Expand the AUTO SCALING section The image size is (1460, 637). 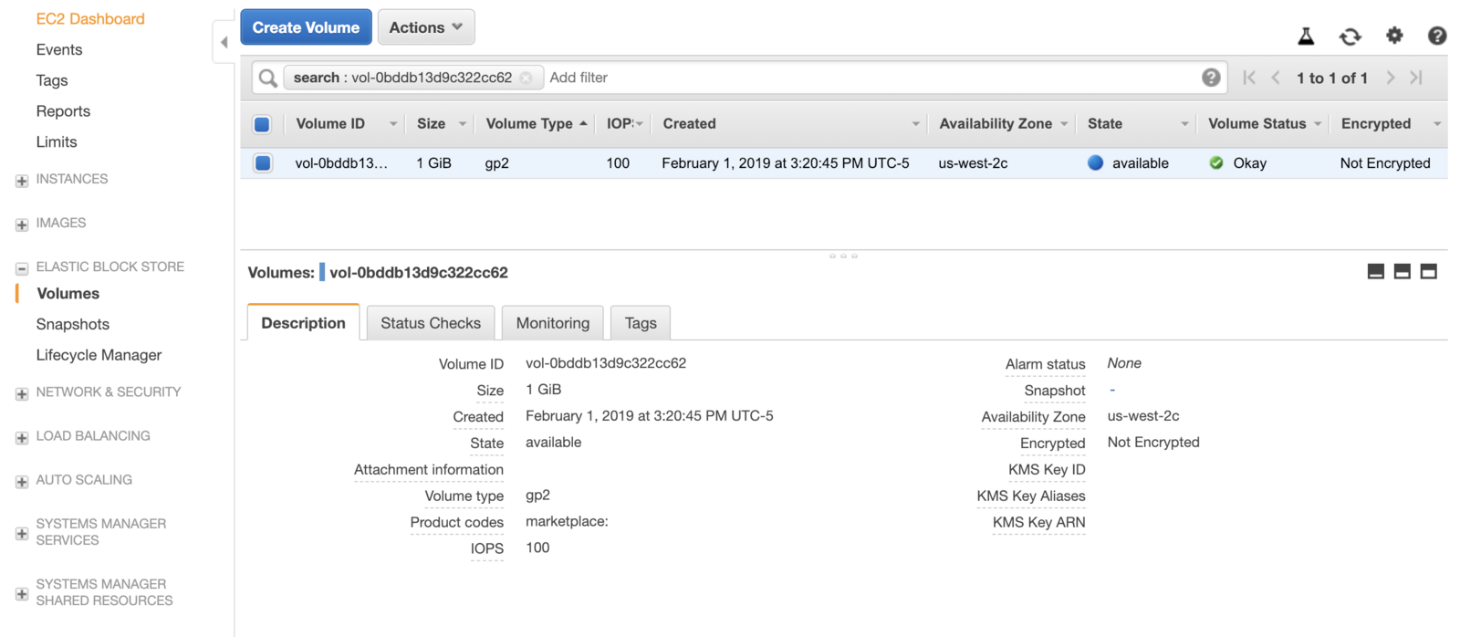point(22,482)
